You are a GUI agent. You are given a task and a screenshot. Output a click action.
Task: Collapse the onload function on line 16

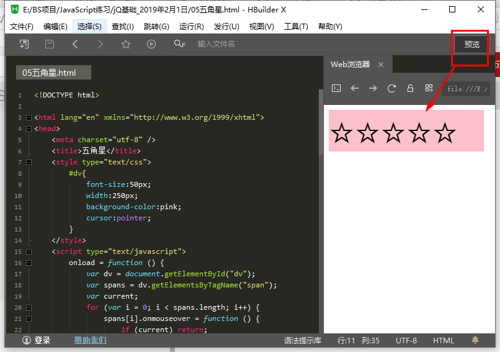(29, 263)
